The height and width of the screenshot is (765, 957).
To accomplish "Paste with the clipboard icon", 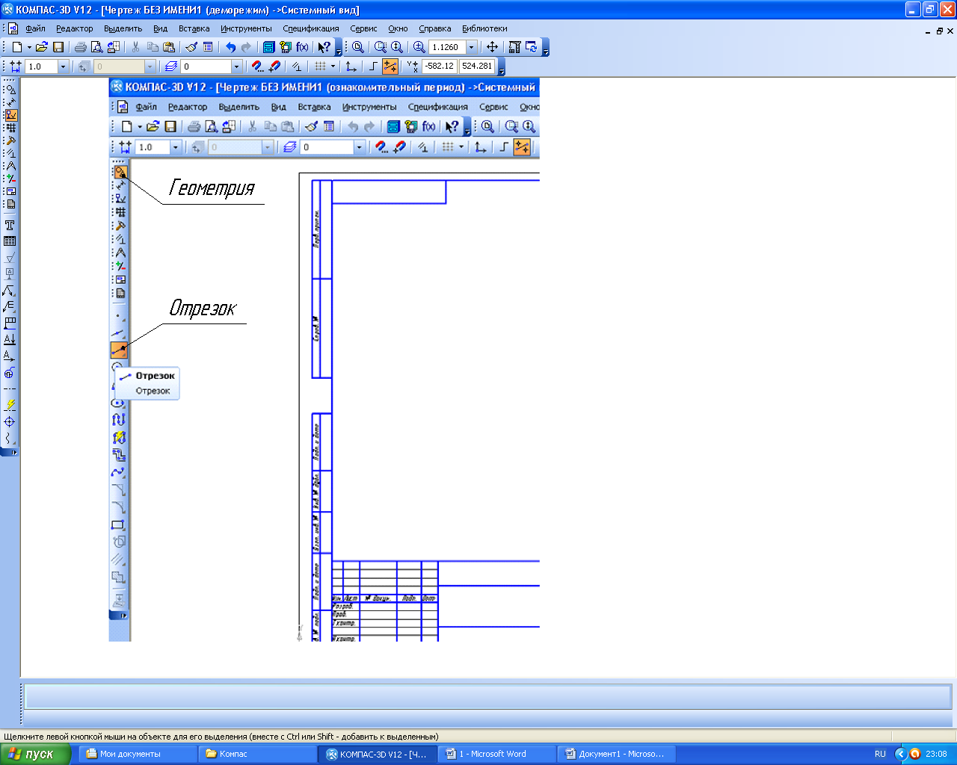I will 169,47.
